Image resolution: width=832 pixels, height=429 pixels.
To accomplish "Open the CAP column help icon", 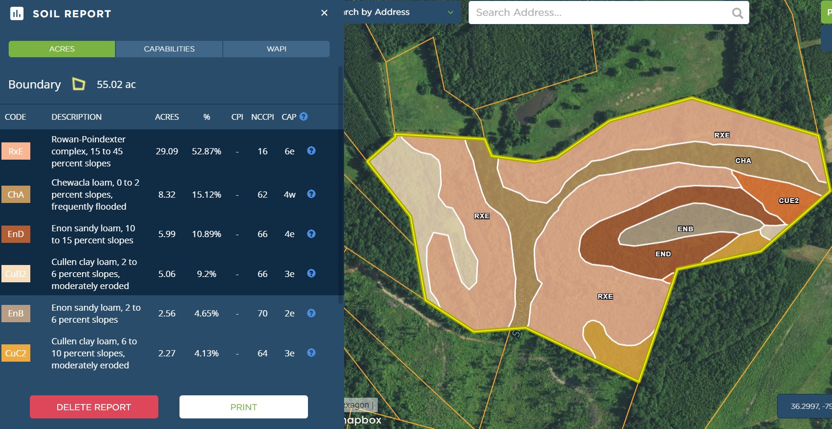I will [x=304, y=116].
